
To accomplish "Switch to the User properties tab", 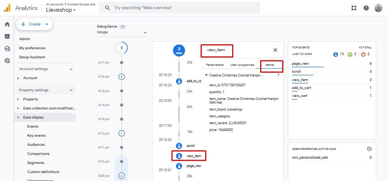I will pos(242,65).
